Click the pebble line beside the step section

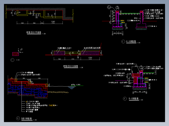coord(58,92)
